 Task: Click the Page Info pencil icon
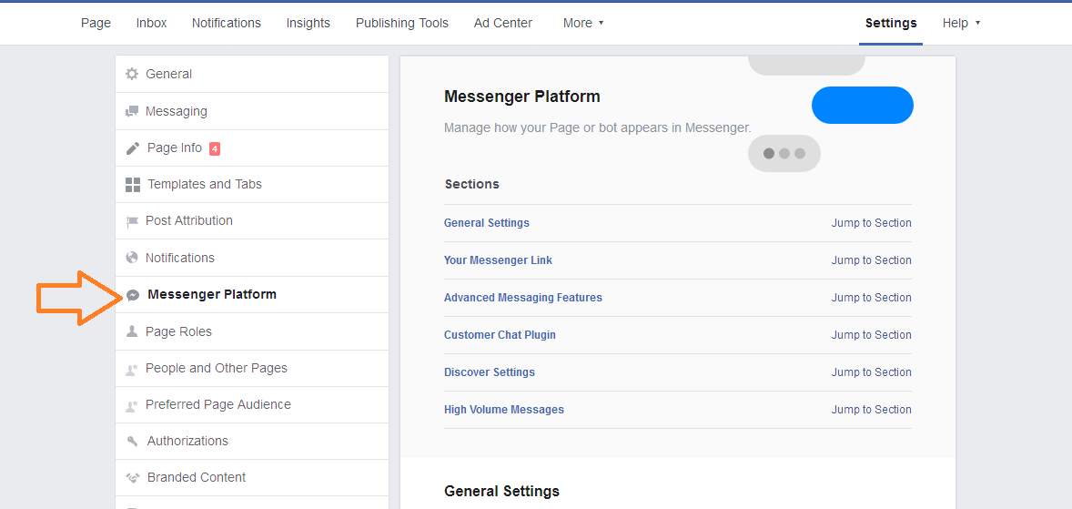coord(133,148)
